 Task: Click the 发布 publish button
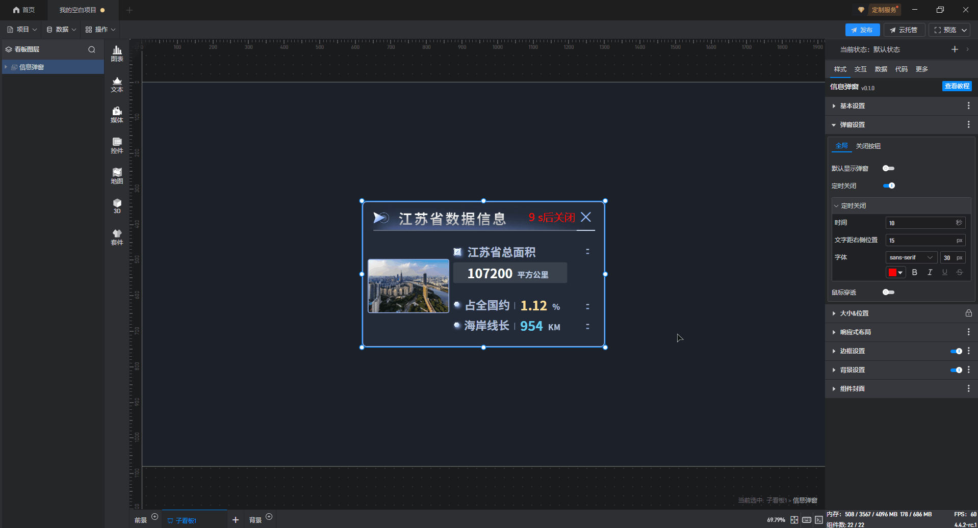click(x=862, y=30)
